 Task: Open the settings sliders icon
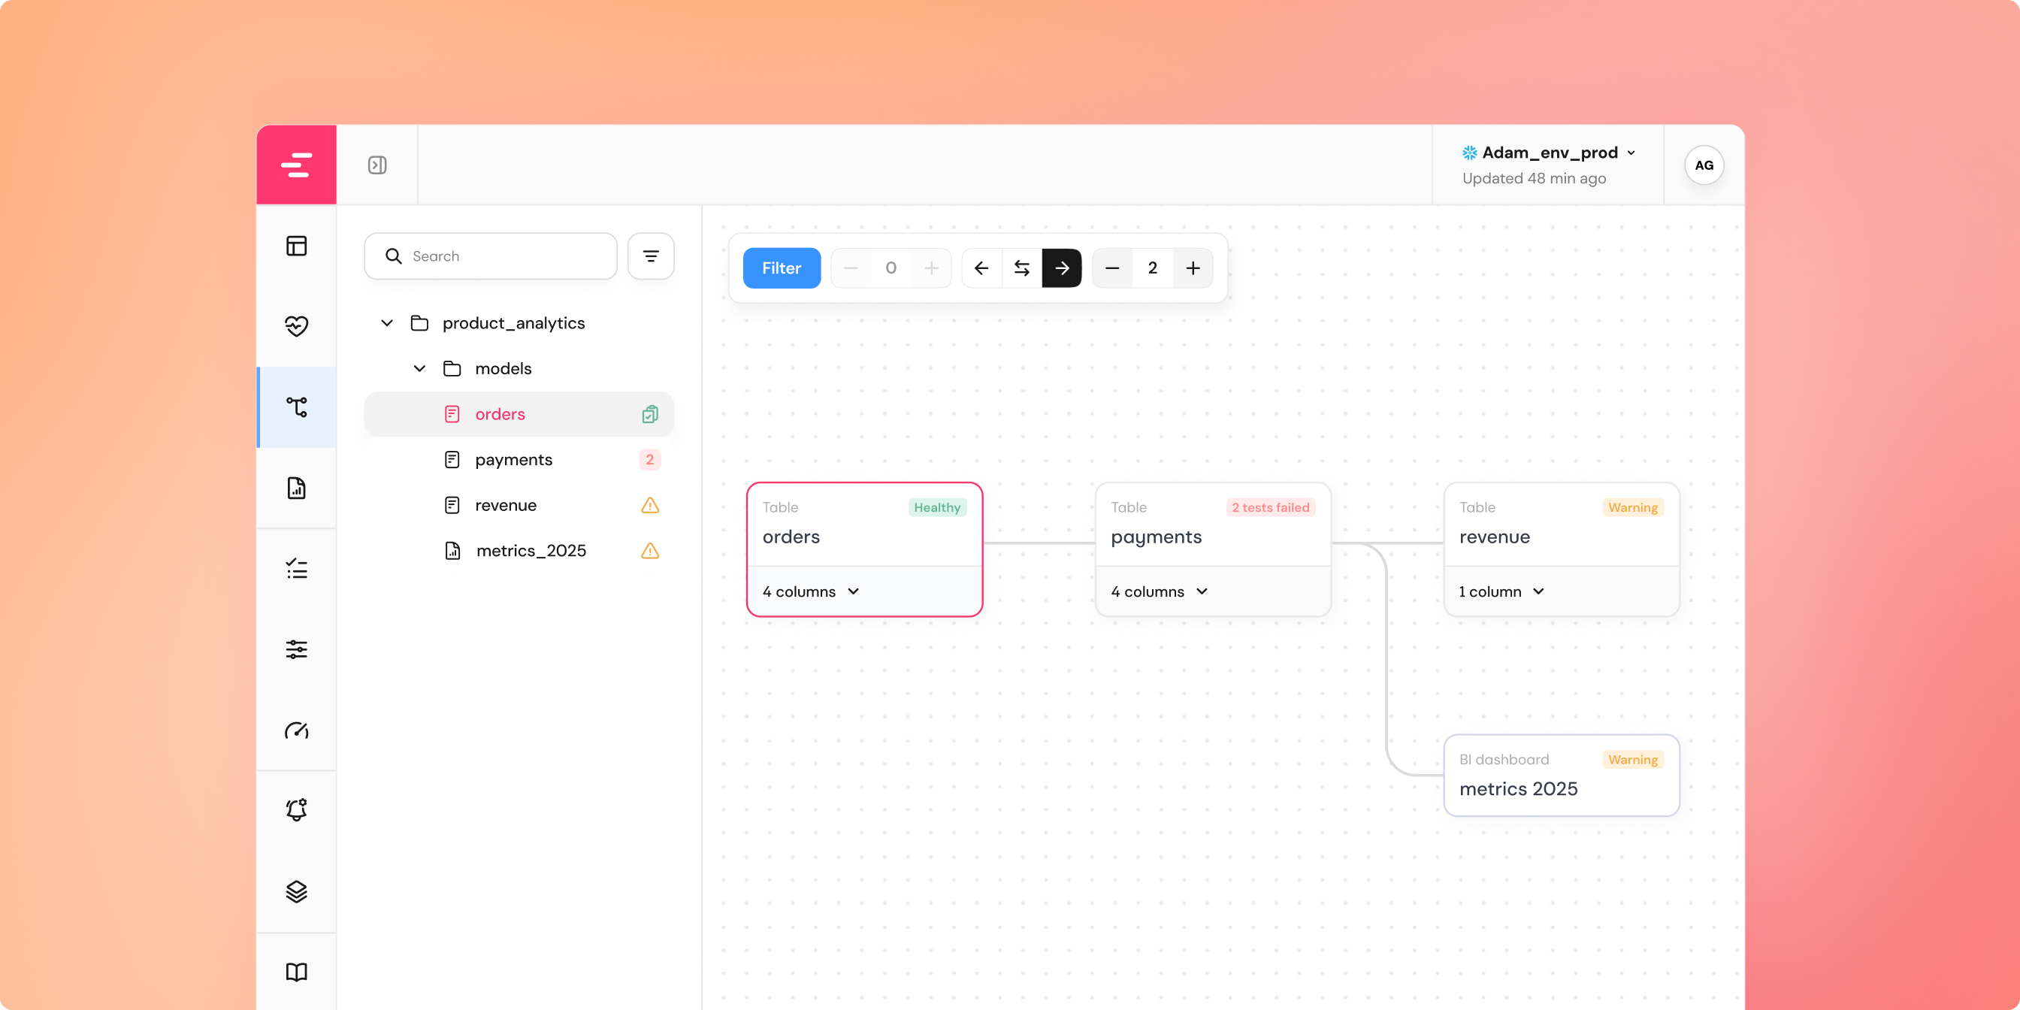[x=295, y=649]
